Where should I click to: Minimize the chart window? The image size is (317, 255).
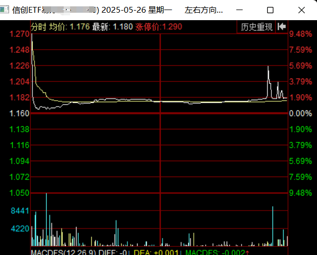(239, 10)
